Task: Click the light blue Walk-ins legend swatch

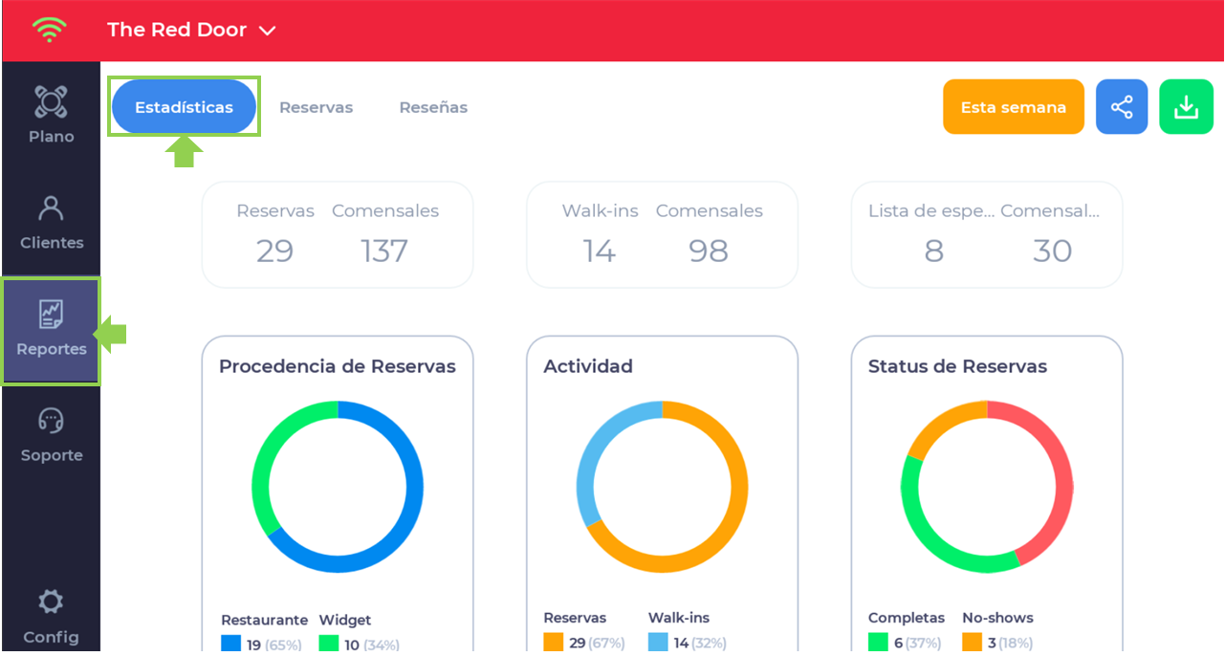Action: 658,643
